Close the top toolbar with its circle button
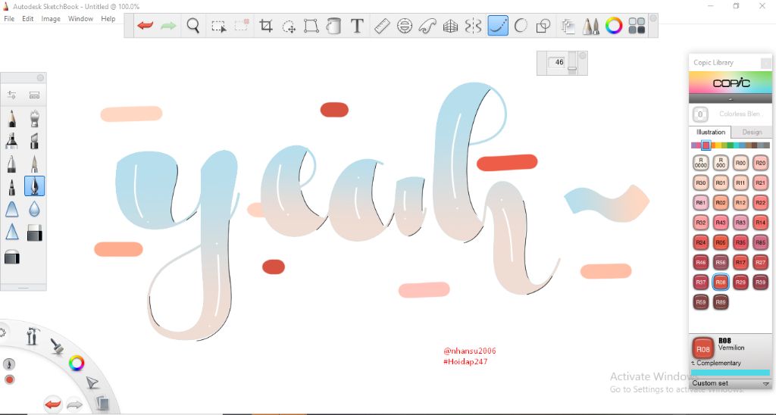The image size is (776, 415). pyautogui.click(x=652, y=18)
